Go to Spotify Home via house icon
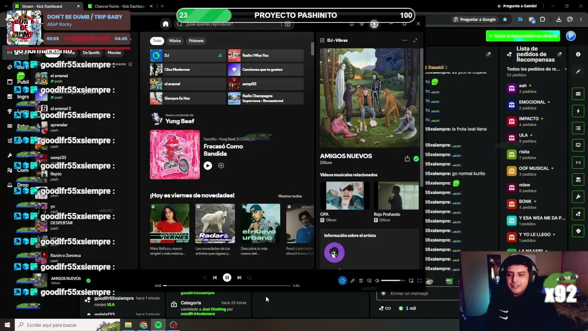The height and width of the screenshot is (331, 588). click(165, 24)
